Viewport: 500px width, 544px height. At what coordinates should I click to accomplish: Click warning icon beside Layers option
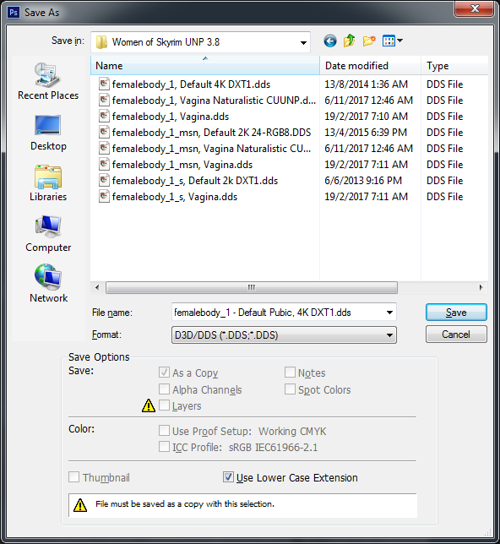point(149,405)
